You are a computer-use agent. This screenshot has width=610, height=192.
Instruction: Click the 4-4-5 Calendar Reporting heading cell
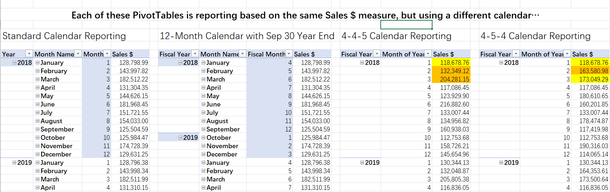(396, 36)
